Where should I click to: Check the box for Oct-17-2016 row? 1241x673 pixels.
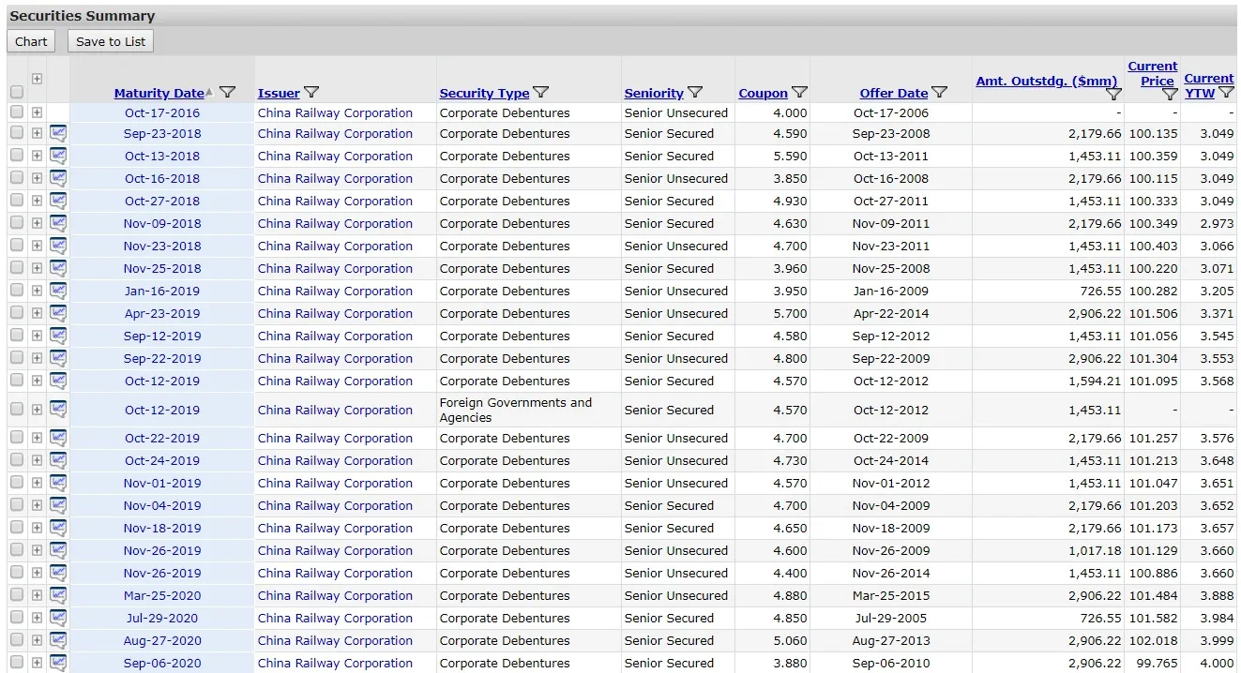click(x=17, y=112)
